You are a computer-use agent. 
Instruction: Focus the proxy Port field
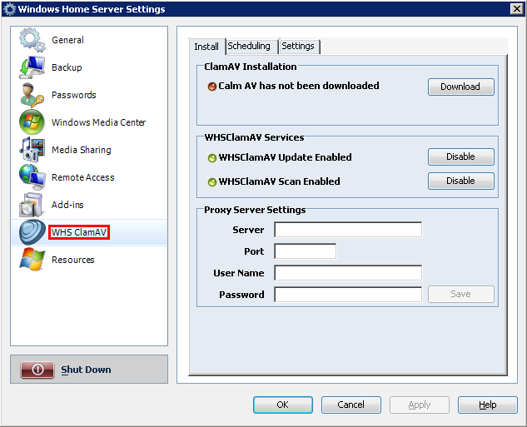[305, 251]
